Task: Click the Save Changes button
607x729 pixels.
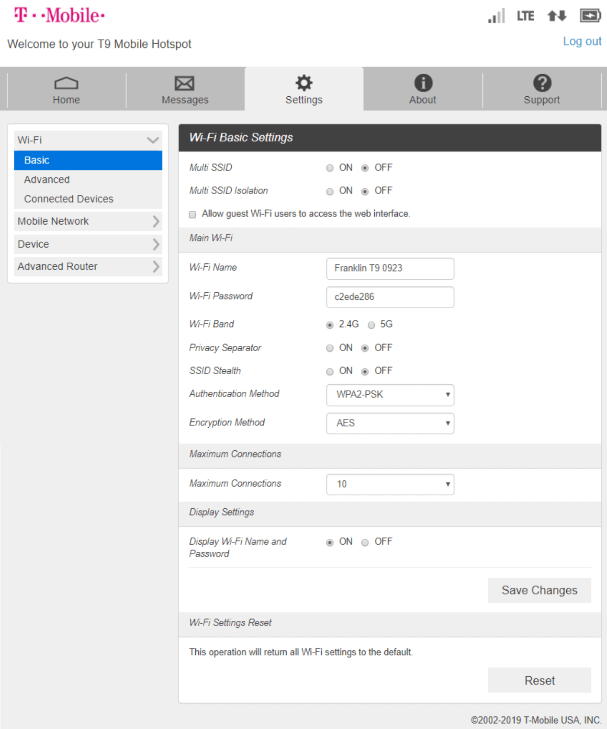Action: tap(539, 590)
